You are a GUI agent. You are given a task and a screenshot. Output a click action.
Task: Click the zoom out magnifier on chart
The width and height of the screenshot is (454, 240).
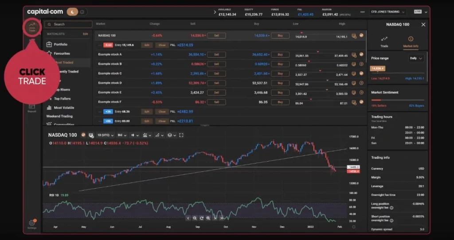coord(195,218)
